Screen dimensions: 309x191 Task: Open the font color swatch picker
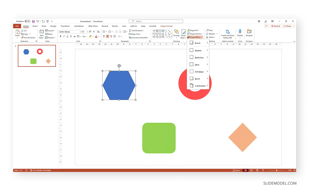99,37
